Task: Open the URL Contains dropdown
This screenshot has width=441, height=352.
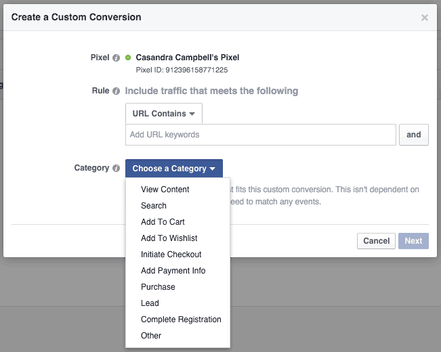Action: coord(163,114)
